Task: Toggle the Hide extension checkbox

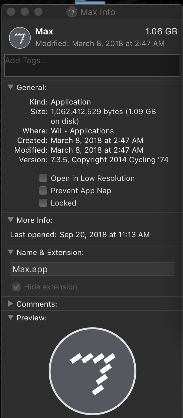Action: (x=16, y=287)
